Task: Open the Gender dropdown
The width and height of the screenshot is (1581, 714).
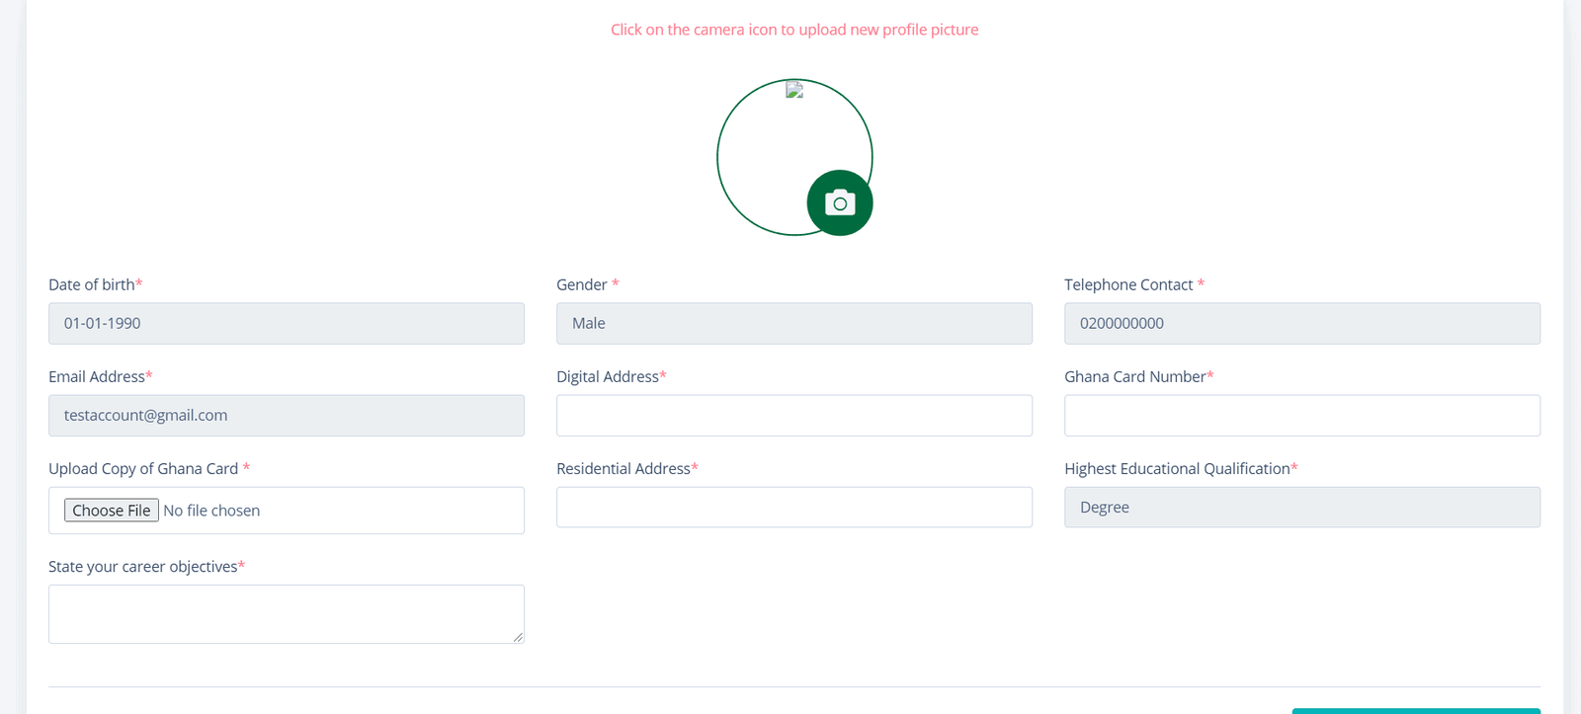Action: coord(794,324)
